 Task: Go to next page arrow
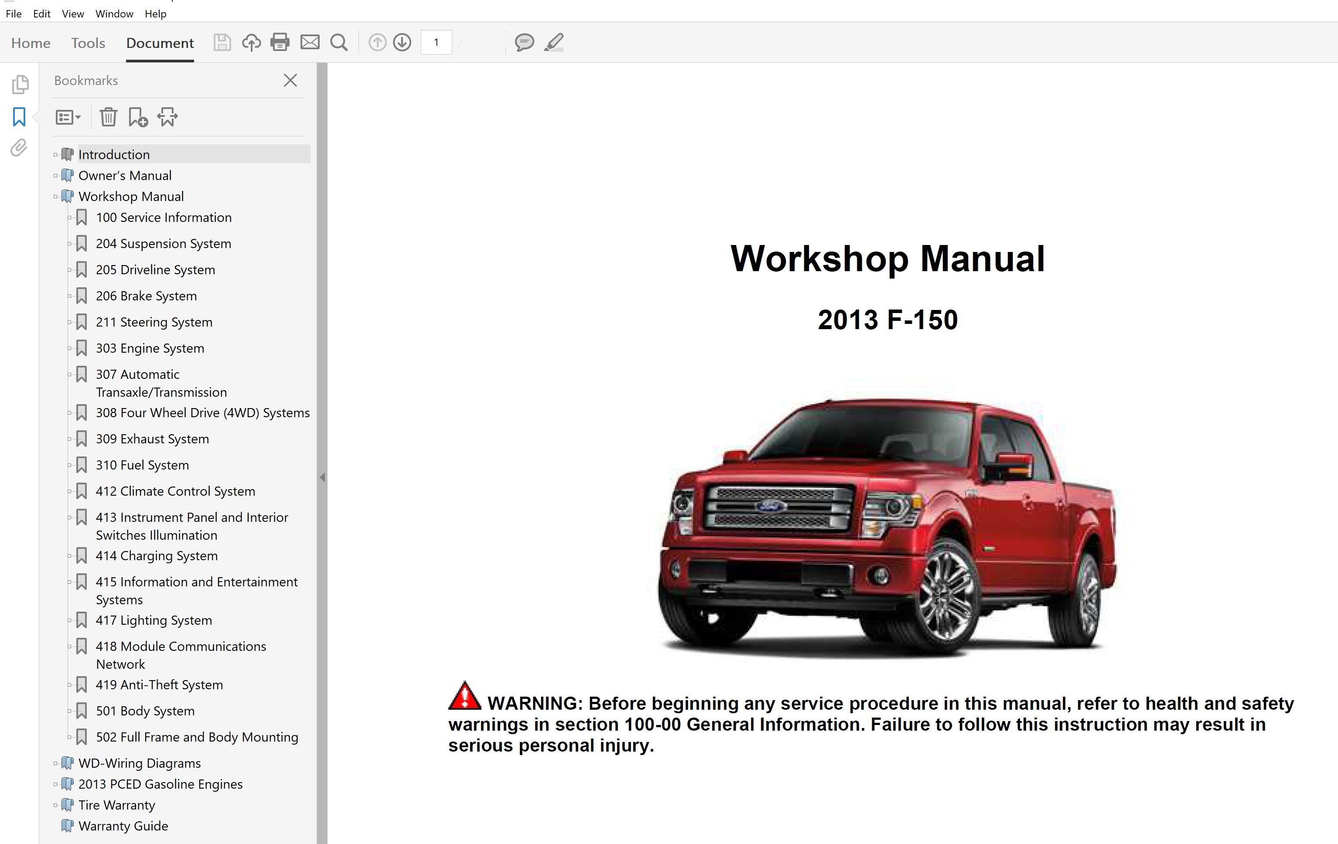coord(402,43)
